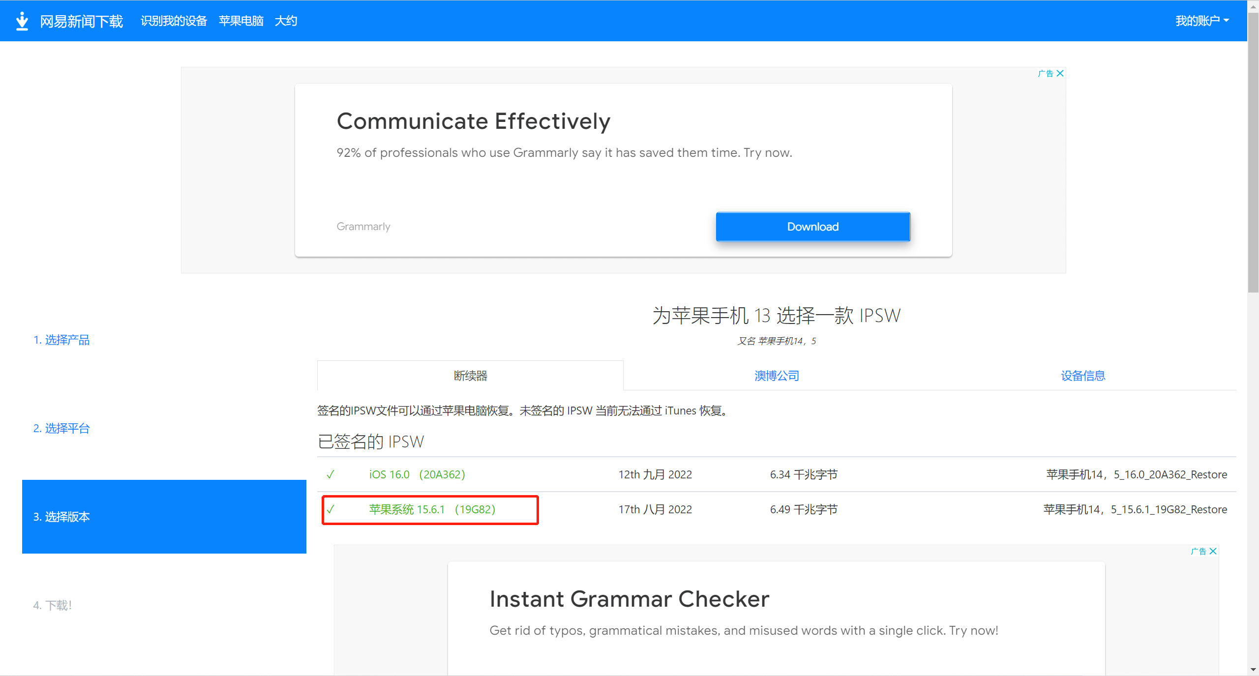Viewport: 1259px width, 676px height.
Task: Click filename 苹果手机14, 5_16.0_20A362_Restore
Action: pyautogui.click(x=1137, y=474)
